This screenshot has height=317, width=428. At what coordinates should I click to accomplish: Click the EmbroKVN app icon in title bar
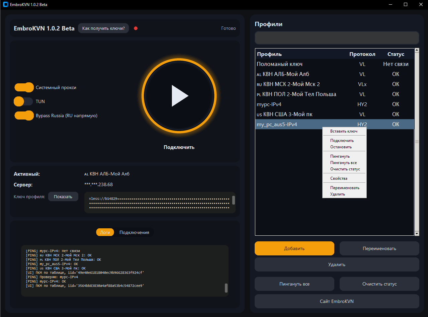coord(5,5)
